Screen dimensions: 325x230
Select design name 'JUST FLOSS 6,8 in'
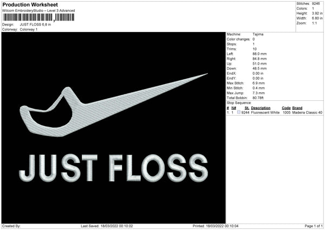pos(35,24)
